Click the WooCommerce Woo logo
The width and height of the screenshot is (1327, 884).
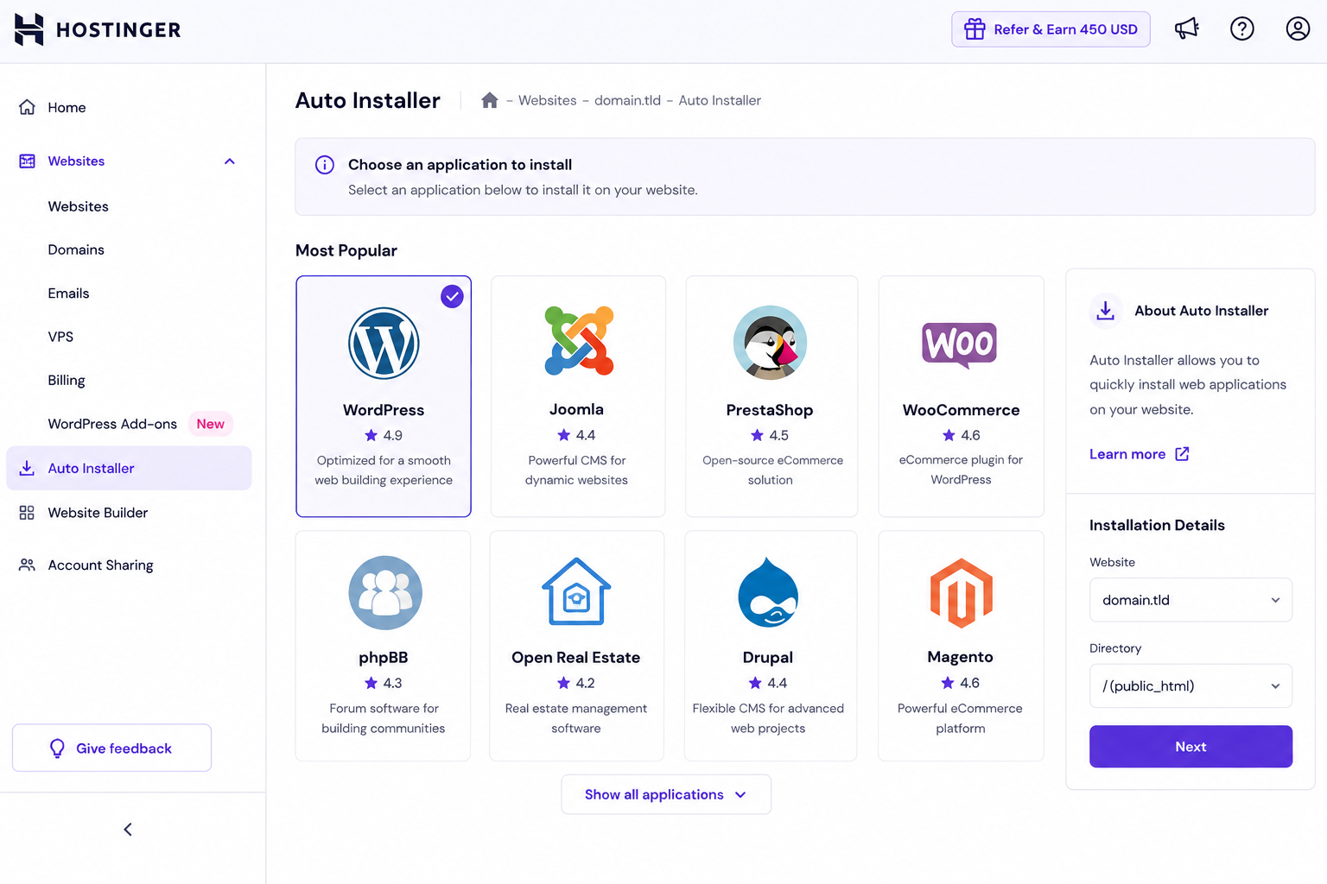(960, 344)
